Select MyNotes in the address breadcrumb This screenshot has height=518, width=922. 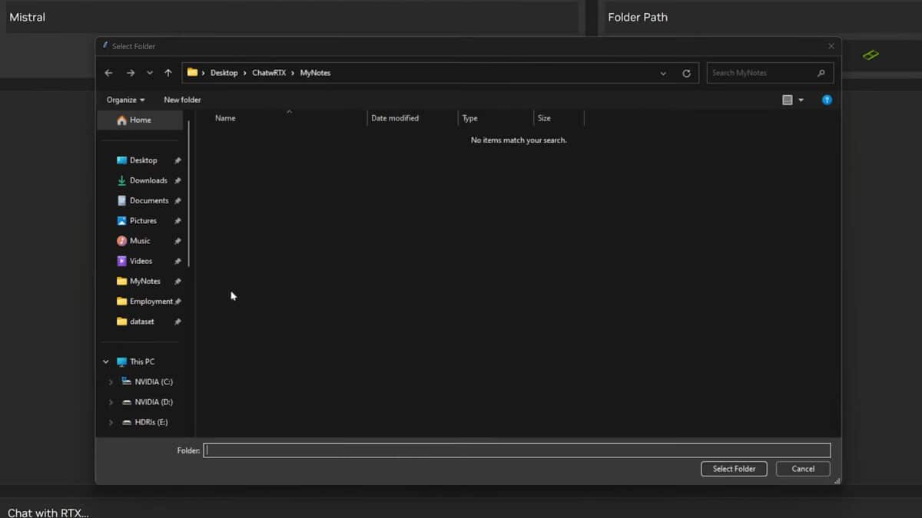pyautogui.click(x=315, y=73)
